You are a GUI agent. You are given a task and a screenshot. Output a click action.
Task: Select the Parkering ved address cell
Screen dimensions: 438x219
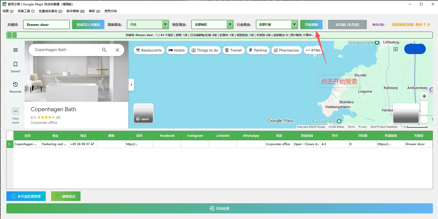pos(55,144)
